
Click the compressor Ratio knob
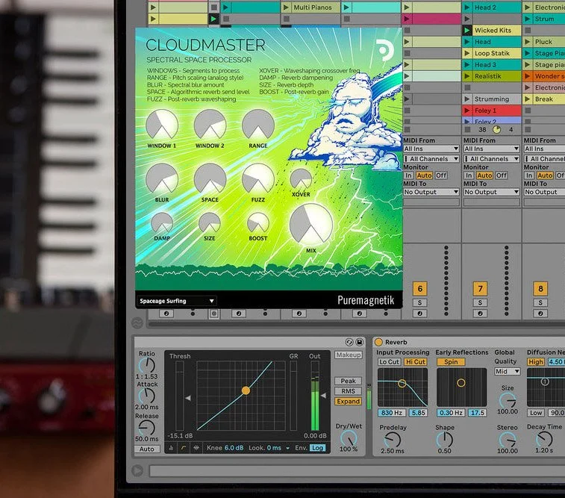[147, 366]
